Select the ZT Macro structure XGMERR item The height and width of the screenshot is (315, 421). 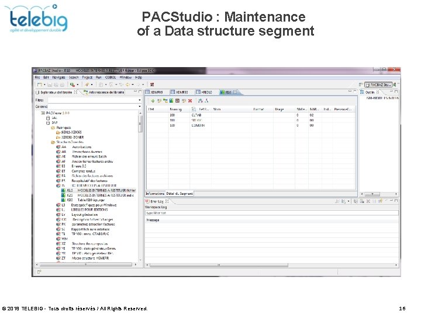point(82,258)
